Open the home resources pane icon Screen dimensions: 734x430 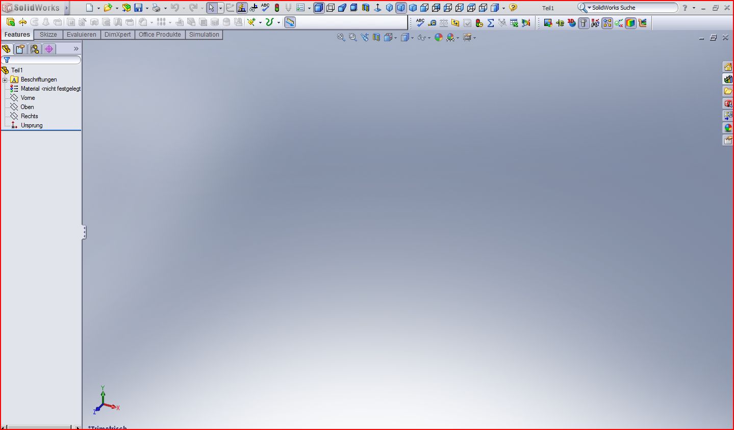728,67
